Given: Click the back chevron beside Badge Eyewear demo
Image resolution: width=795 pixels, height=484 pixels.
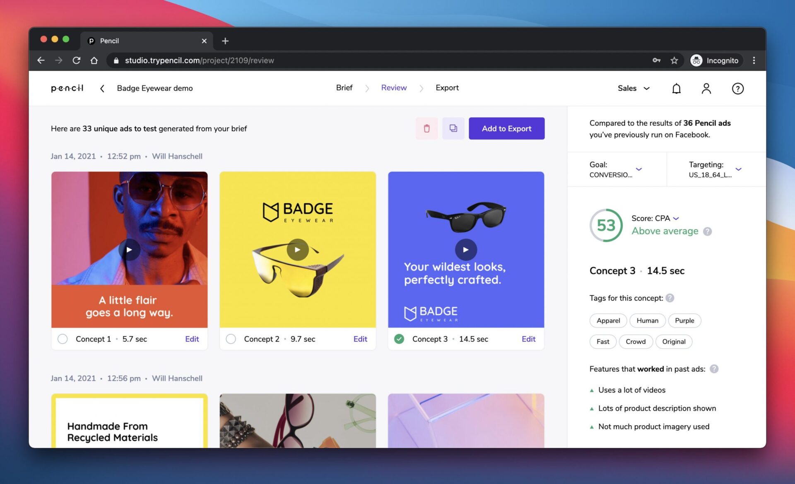Looking at the screenshot, I should pyautogui.click(x=102, y=88).
